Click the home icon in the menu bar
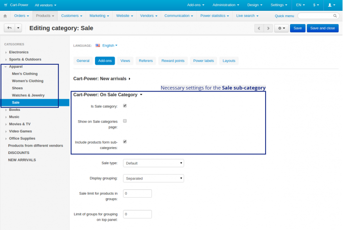 click(x=5, y=16)
